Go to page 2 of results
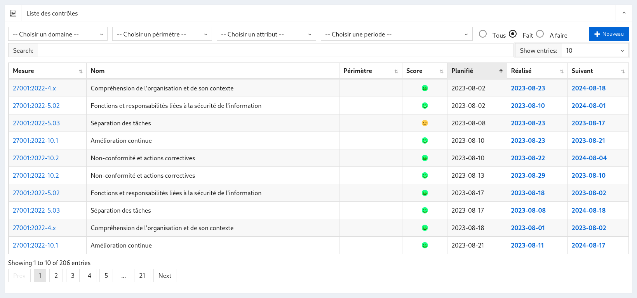 56,275
